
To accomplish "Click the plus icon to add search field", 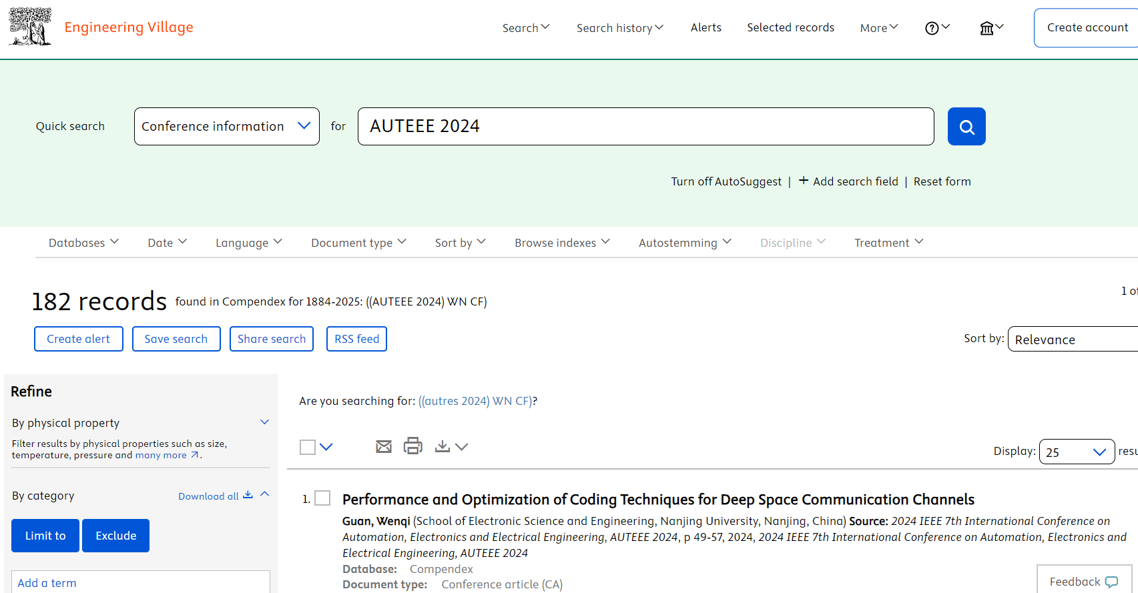I will pyautogui.click(x=804, y=181).
